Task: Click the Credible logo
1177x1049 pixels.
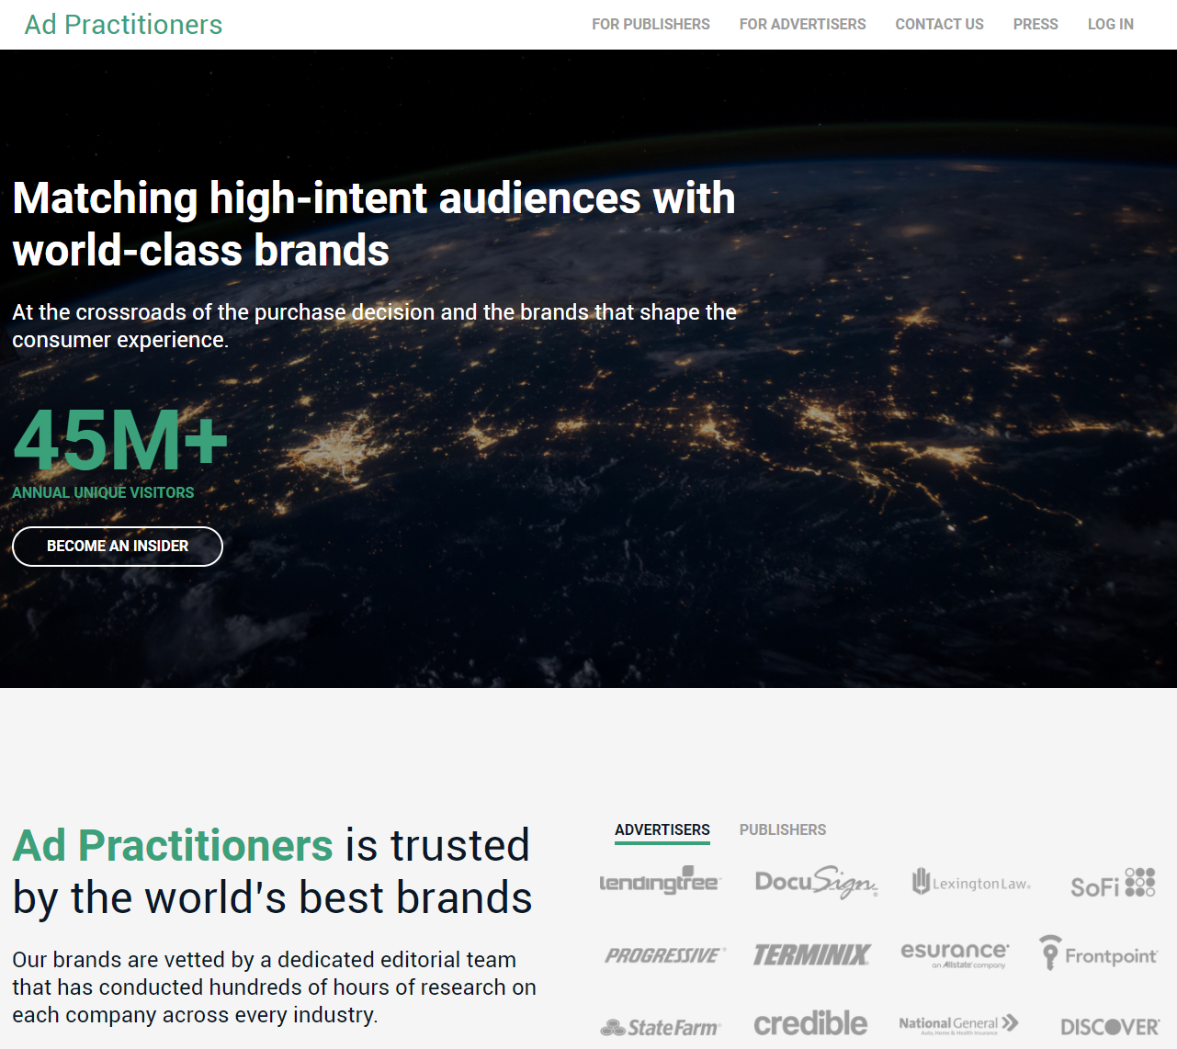Action: click(x=810, y=1023)
